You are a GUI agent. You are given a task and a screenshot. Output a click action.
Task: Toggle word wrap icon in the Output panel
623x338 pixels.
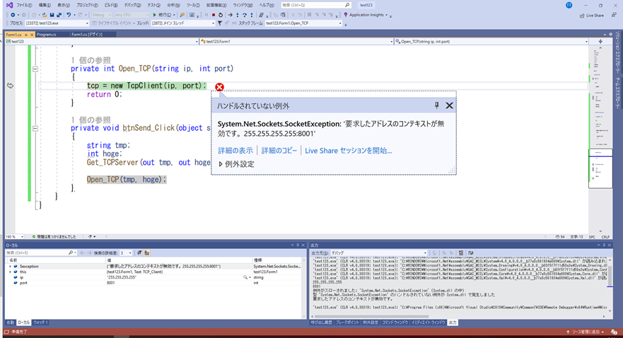click(x=470, y=252)
